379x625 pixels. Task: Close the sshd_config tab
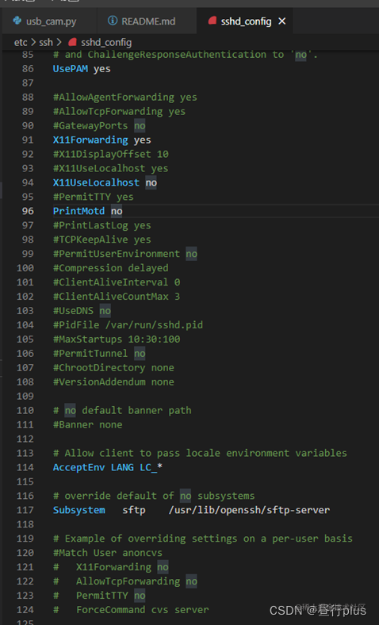click(x=281, y=21)
